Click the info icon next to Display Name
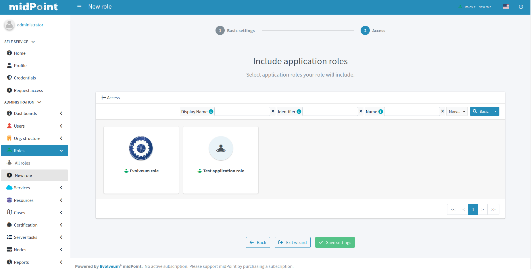 tap(211, 112)
